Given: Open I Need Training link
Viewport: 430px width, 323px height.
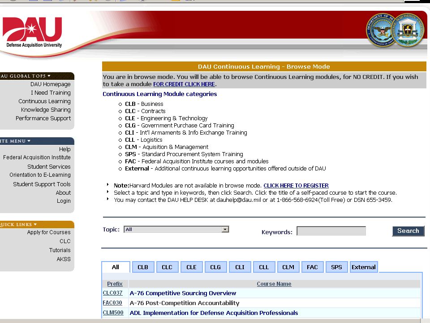Looking at the screenshot, I should click(x=51, y=92).
